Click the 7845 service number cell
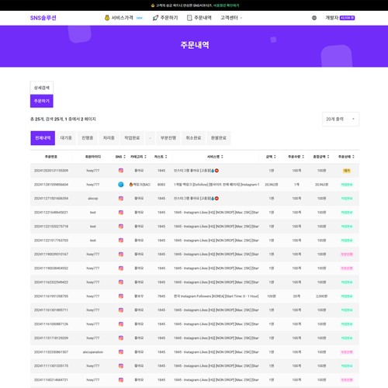 [x=161, y=296]
